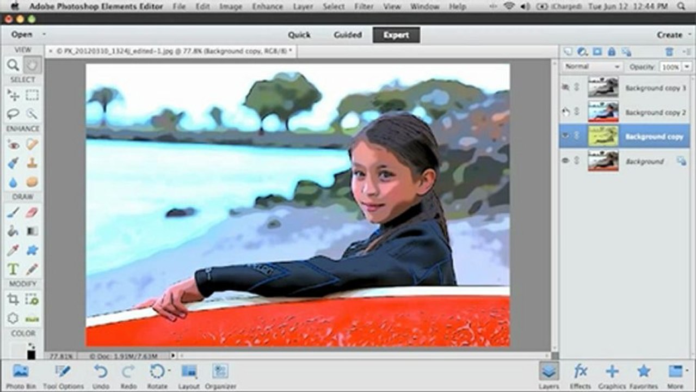Screen dimensions: 696x392
Task: Select the Brush tool
Action: 13,212
